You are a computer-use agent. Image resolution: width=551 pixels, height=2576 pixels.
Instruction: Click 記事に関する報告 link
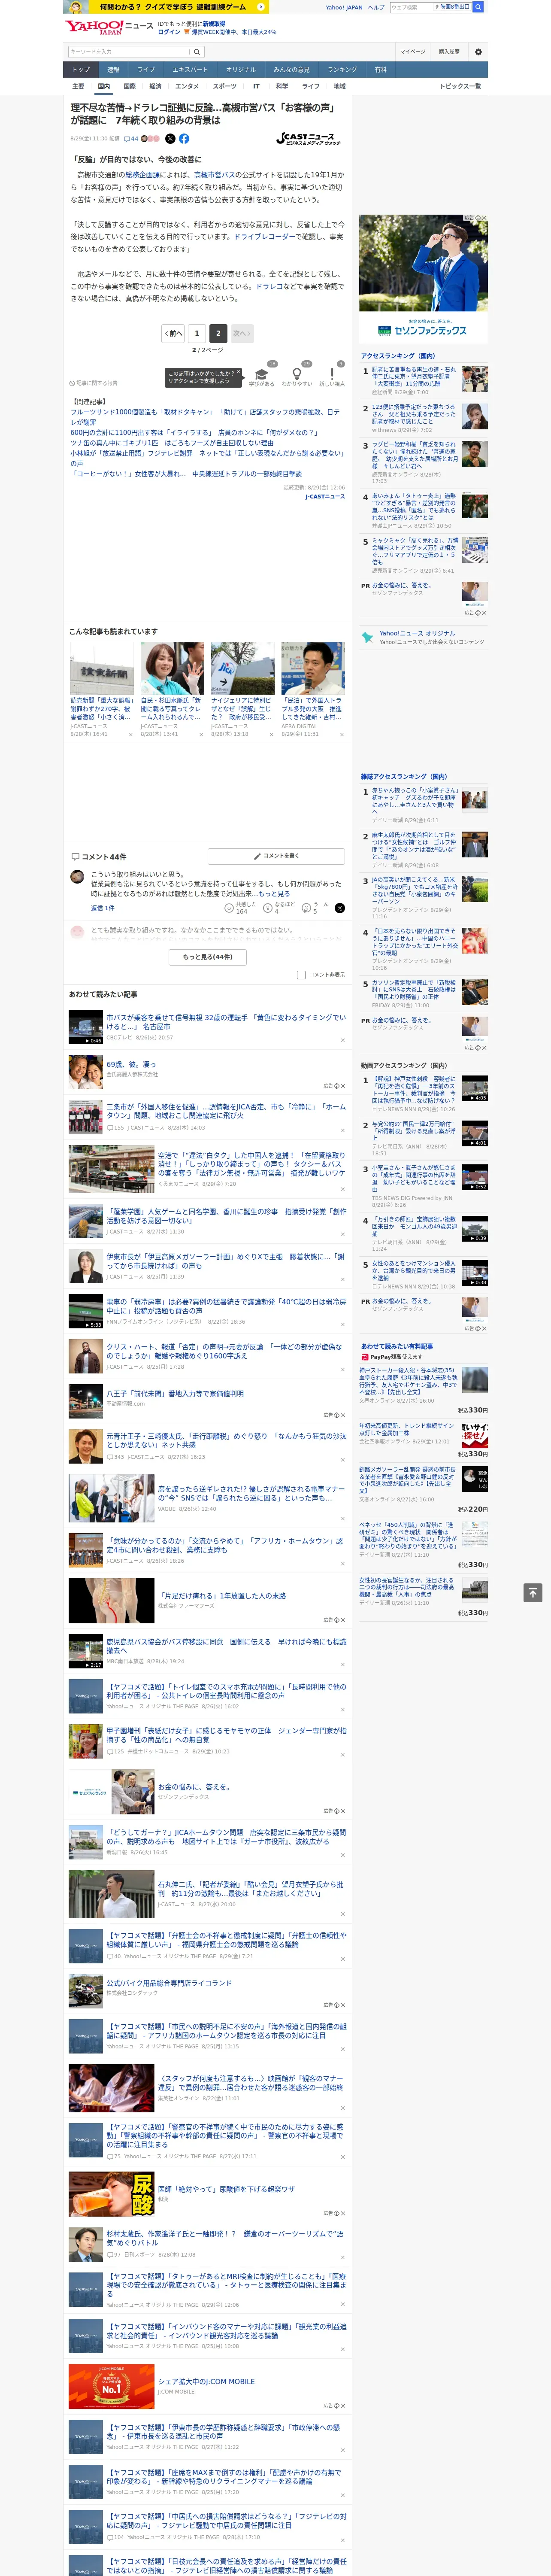click(94, 382)
